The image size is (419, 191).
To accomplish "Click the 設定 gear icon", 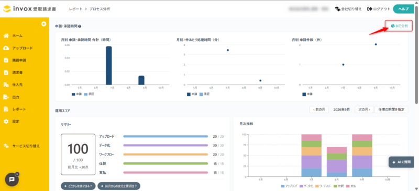I will 6,122.
